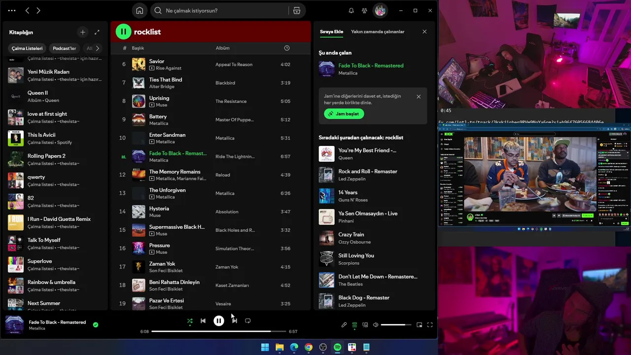Toggle the green saved checkmark for current song
This screenshot has height=355, width=631.
(96, 325)
